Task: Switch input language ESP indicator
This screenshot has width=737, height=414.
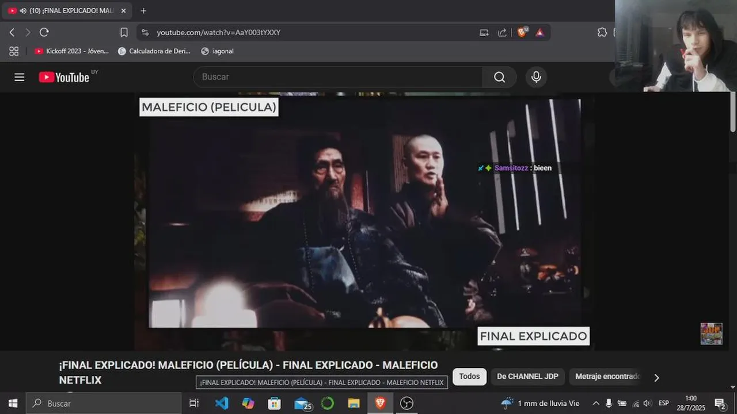Action: [664, 403]
